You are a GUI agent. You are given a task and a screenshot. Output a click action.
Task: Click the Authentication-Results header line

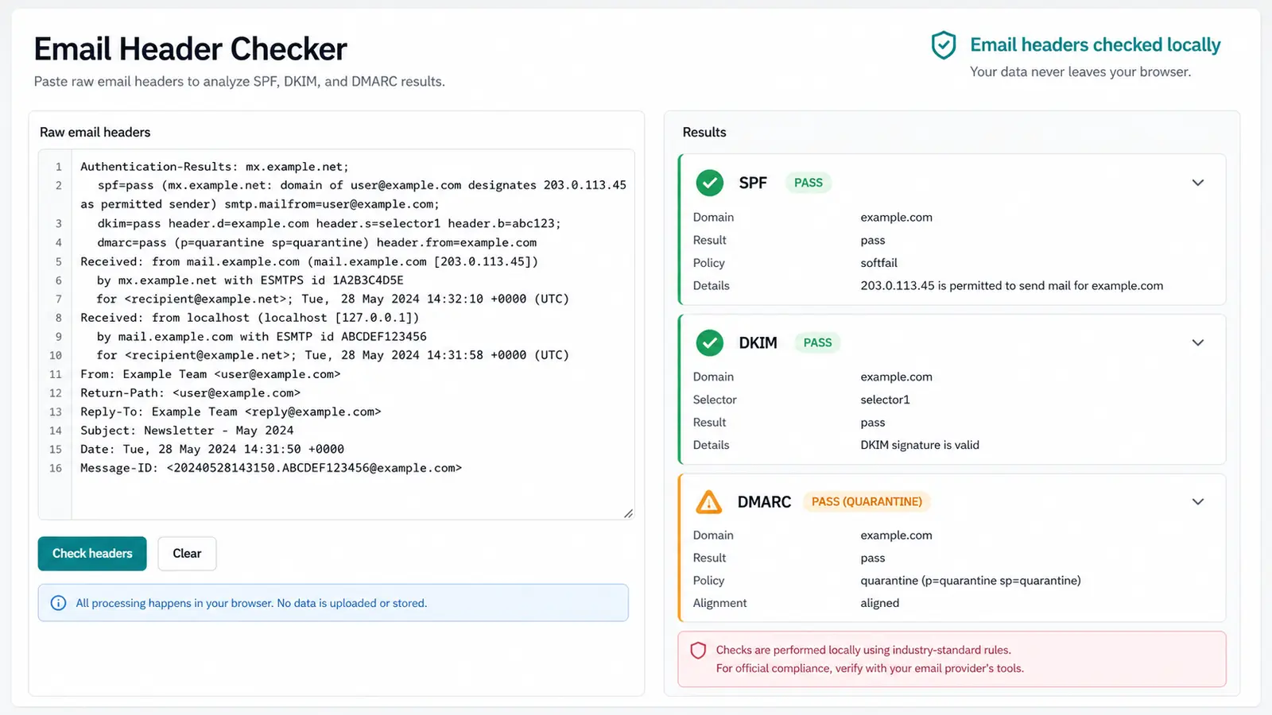[x=214, y=167]
